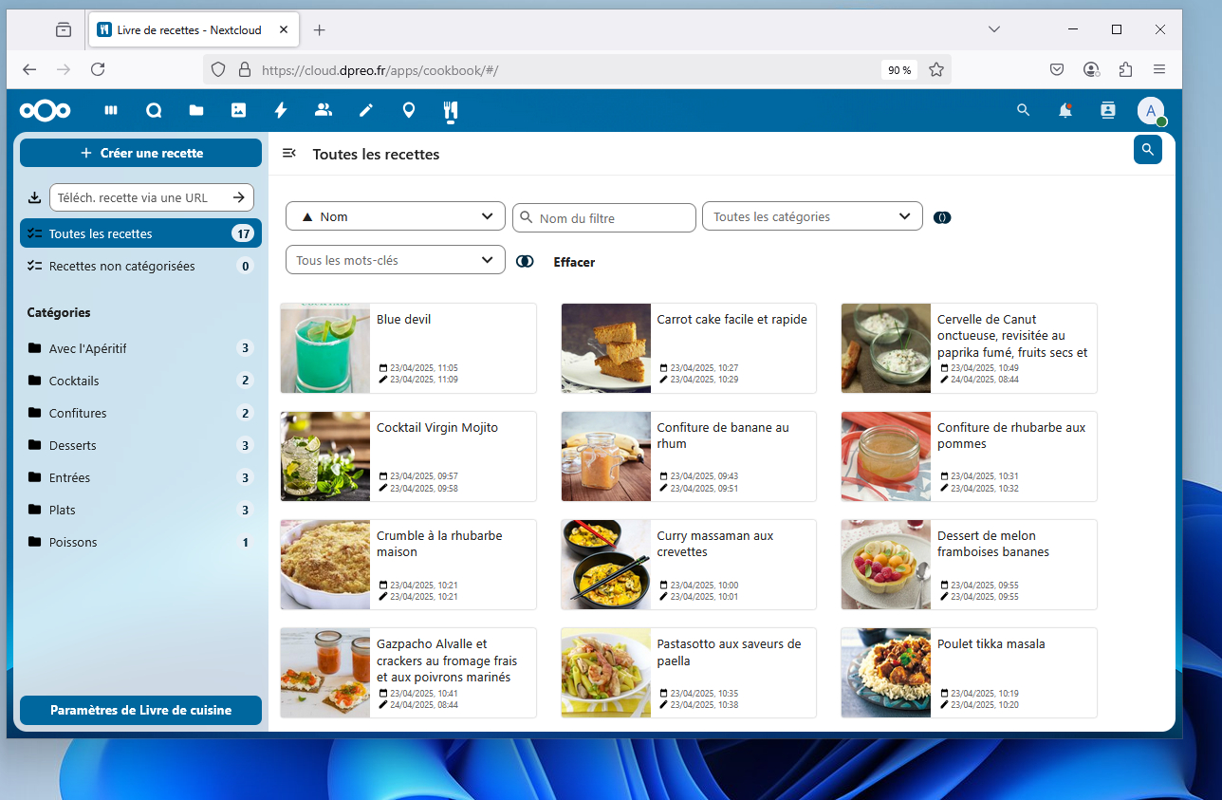The width and height of the screenshot is (1222, 800).
Task: Open the notifications bell
Action: click(x=1065, y=110)
